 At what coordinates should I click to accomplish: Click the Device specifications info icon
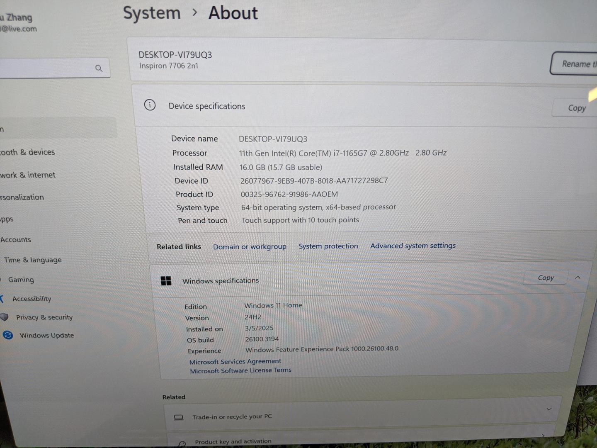tap(150, 105)
